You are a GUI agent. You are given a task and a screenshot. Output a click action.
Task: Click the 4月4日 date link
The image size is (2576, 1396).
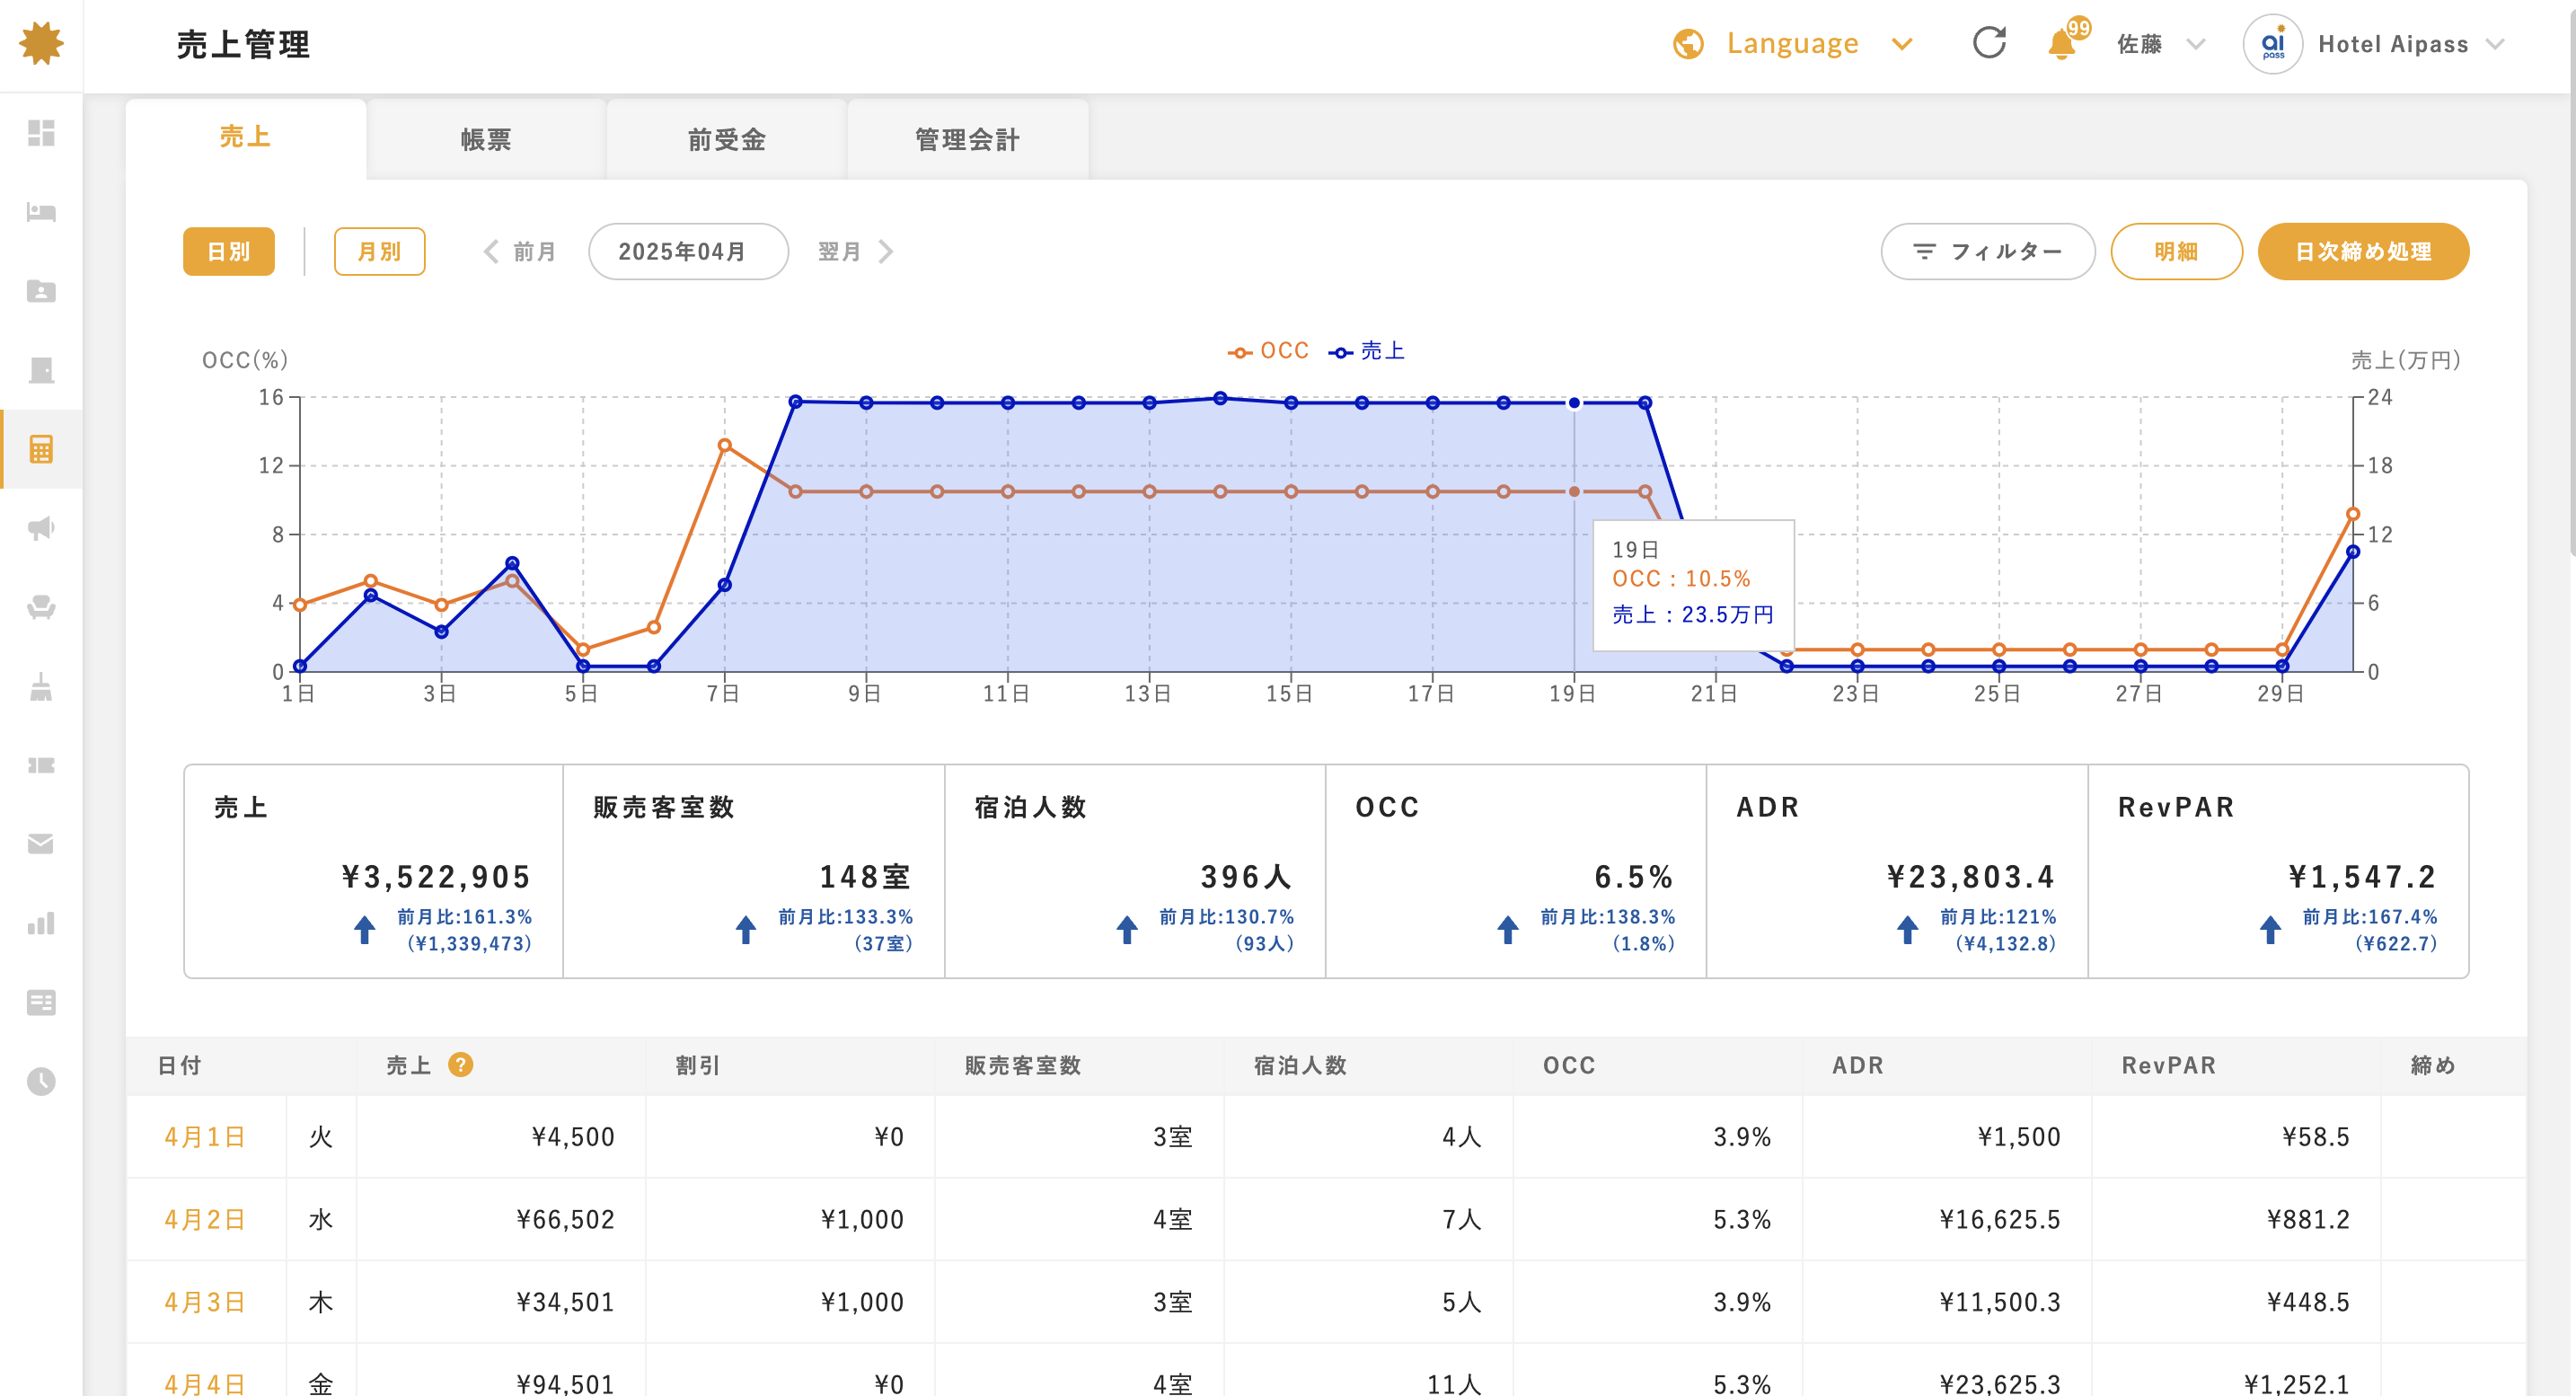pyautogui.click(x=205, y=1384)
